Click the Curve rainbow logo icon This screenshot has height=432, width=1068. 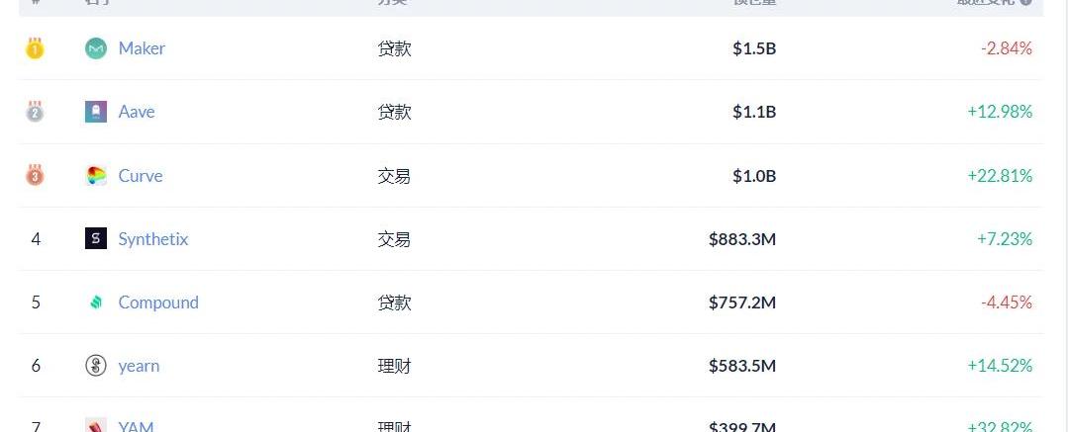96,176
